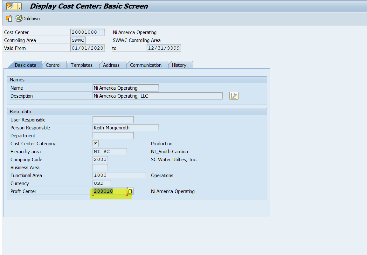Select the Address tab
The image size is (367, 255).
(111, 65)
